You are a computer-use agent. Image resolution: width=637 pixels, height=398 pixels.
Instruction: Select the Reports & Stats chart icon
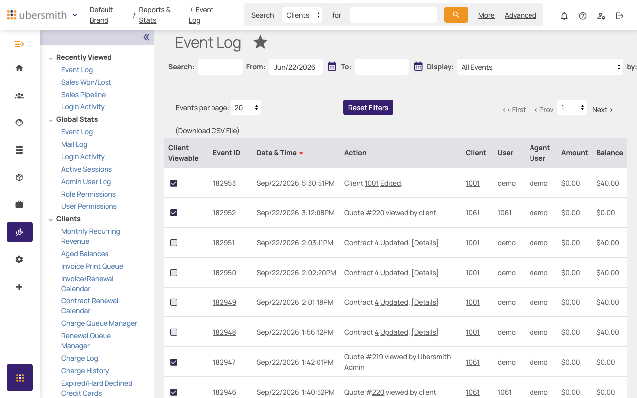[20, 232]
